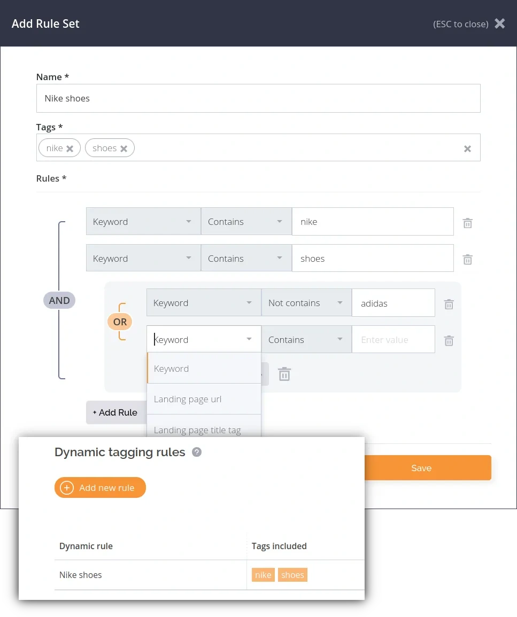Save the Nike shoes rule set
The image size is (517, 617).
pyautogui.click(x=421, y=467)
